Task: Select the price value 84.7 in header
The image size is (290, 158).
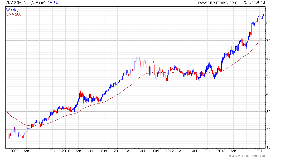Action: 45,3
